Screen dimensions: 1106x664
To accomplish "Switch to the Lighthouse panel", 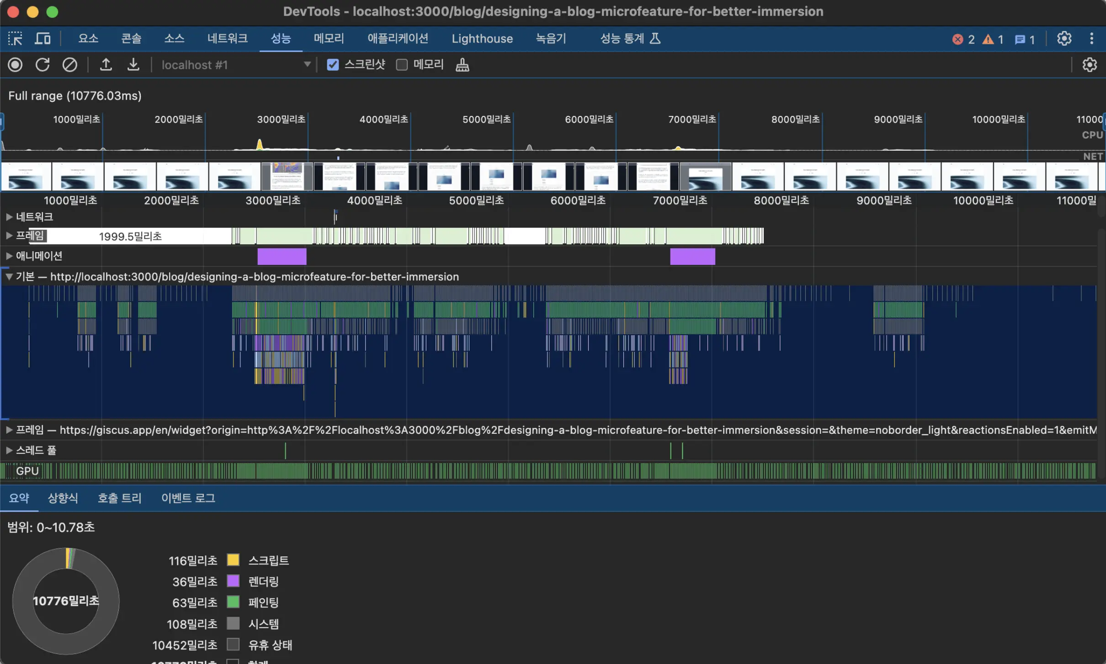I will point(482,38).
